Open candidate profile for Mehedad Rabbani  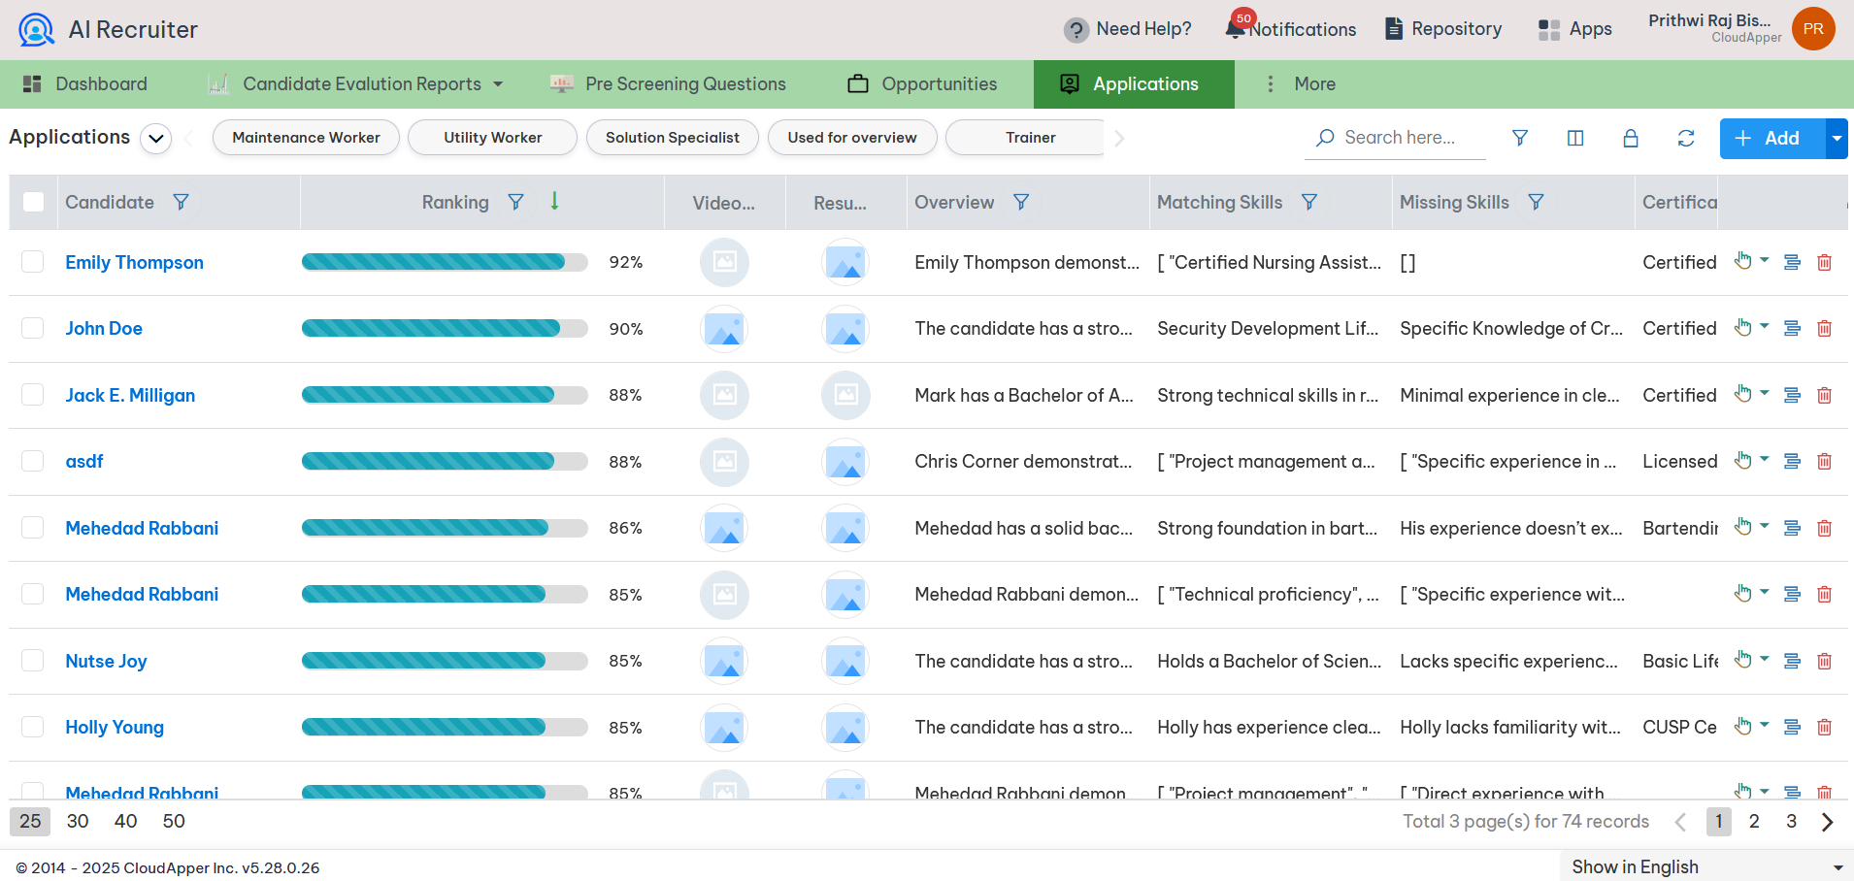point(141,528)
